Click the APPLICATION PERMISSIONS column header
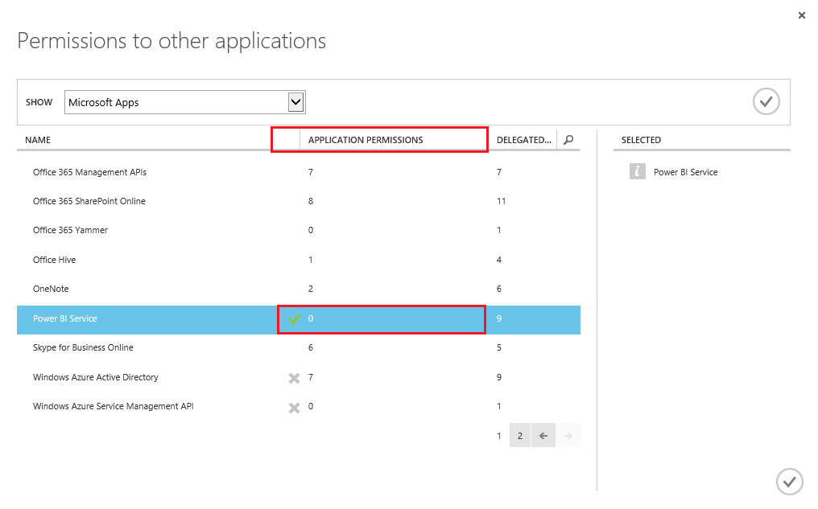Screen dimensions: 818x509 (x=366, y=140)
